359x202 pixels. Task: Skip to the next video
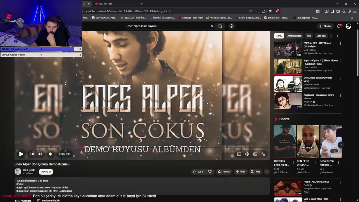40,154
